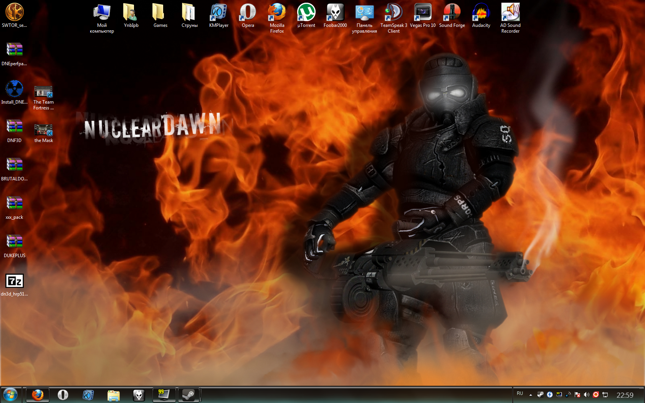
Task: Open the SWTOR_se... desktop icon
Action: point(15,15)
